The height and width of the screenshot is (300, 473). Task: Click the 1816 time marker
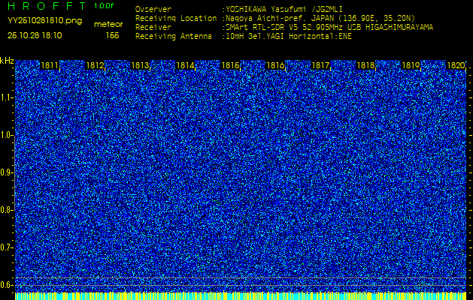[x=275, y=65]
